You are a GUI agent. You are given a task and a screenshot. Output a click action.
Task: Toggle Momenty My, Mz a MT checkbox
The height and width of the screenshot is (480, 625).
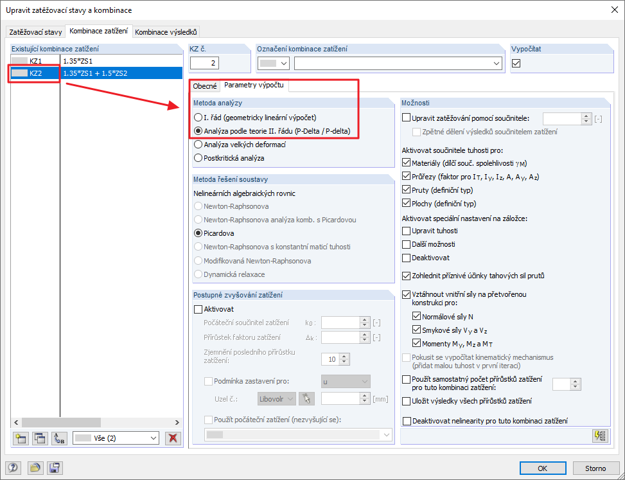pyautogui.click(x=416, y=343)
